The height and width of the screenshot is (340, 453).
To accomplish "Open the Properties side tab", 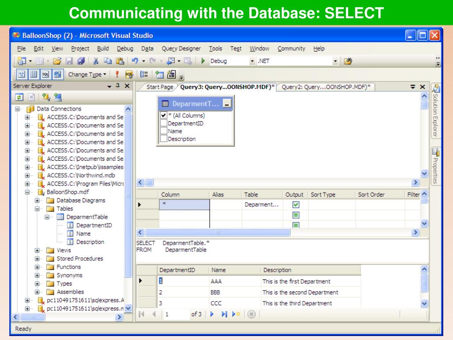I will (x=435, y=166).
